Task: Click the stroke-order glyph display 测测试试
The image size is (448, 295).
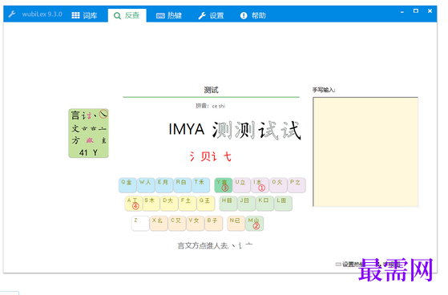Action: tap(256, 131)
